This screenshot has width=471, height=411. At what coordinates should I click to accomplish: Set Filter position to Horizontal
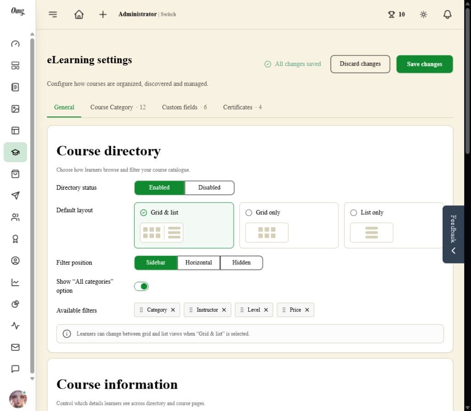pyautogui.click(x=198, y=263)
